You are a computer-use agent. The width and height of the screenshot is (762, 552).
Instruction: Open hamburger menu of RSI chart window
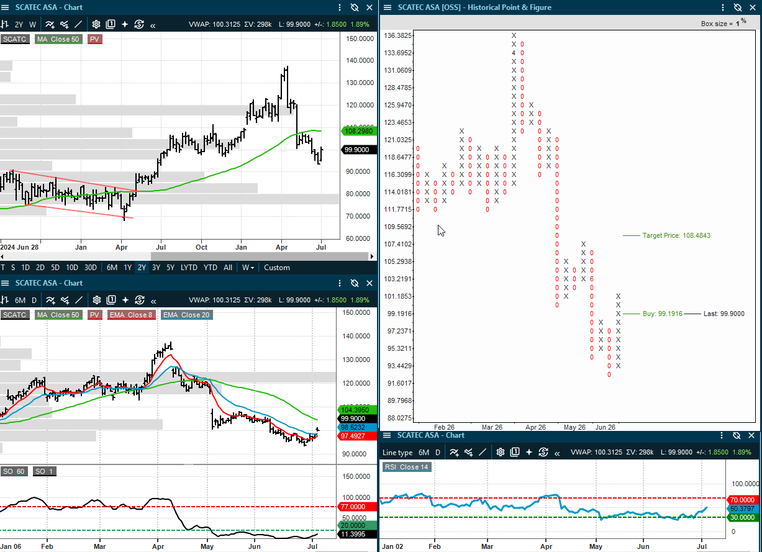(387, 435)
